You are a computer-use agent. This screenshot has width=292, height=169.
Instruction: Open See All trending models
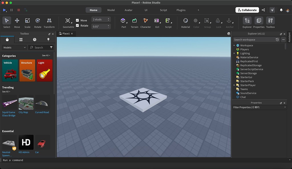6,91
